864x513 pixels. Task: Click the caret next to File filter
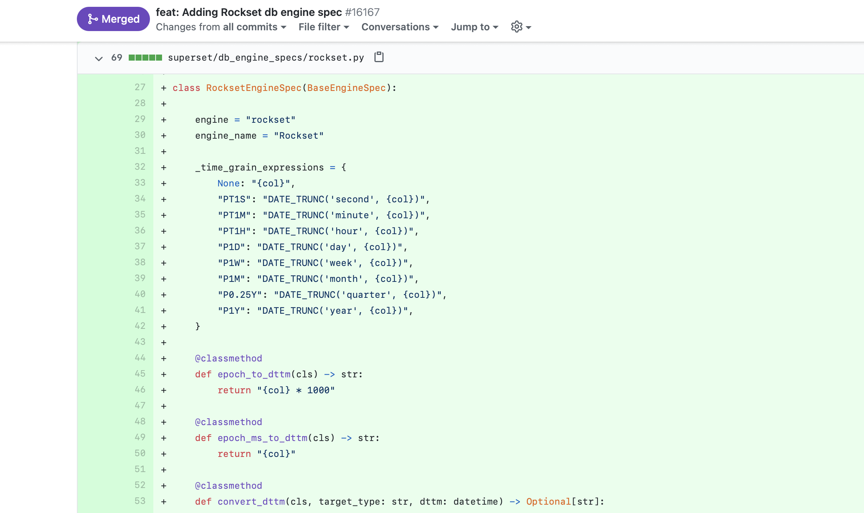click(x=346, y=27)
